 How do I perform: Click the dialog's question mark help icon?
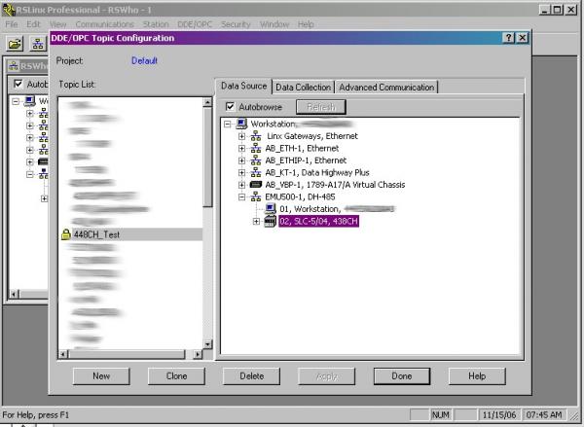point(509,38)
